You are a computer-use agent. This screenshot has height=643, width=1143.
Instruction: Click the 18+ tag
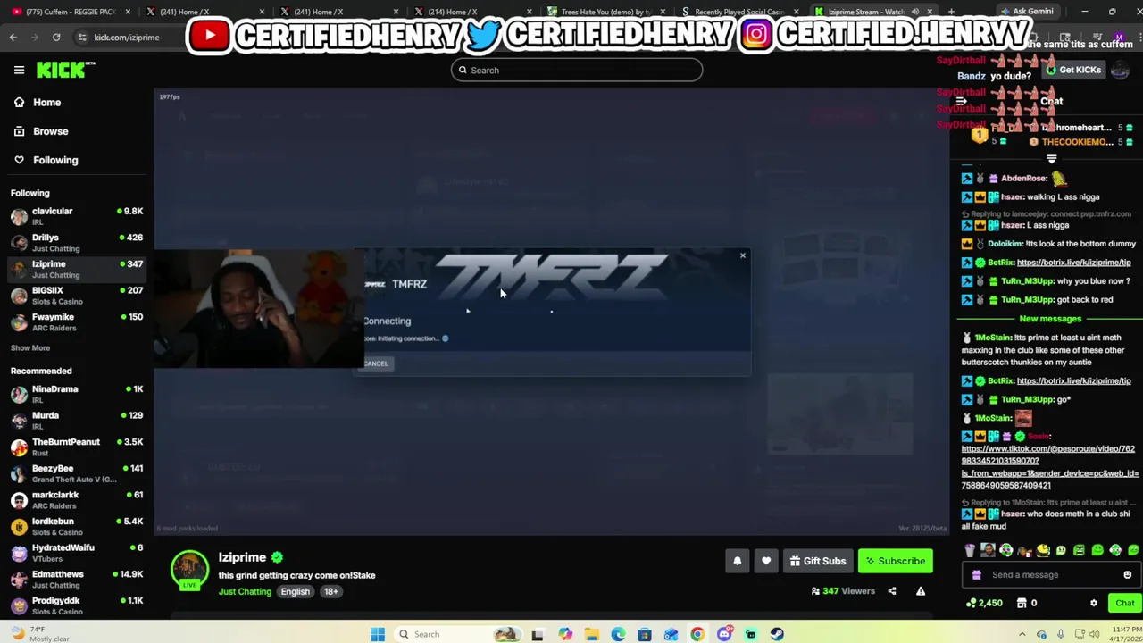click(331, 591)
